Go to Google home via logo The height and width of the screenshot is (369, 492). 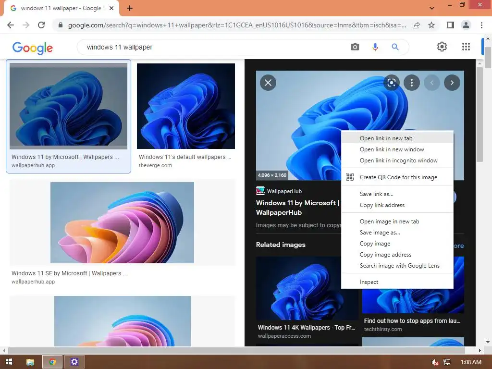[33, 48]
